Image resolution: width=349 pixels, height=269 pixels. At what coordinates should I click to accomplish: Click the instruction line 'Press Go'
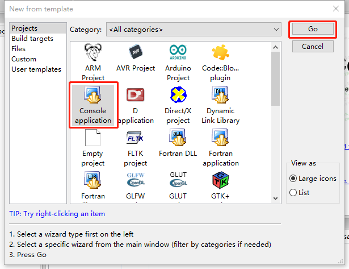click(x=28, y=255)
